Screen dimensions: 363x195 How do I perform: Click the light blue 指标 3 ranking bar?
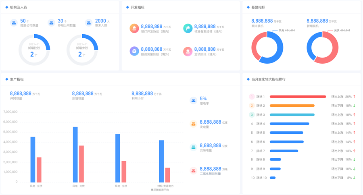tap(292, 115)
